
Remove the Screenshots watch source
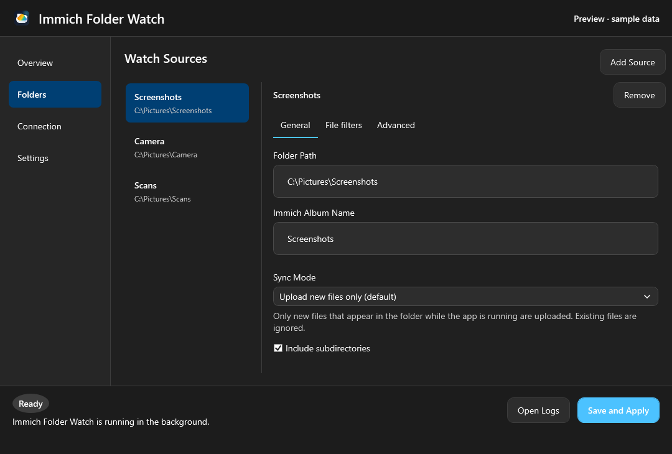(x=639, y=95)
